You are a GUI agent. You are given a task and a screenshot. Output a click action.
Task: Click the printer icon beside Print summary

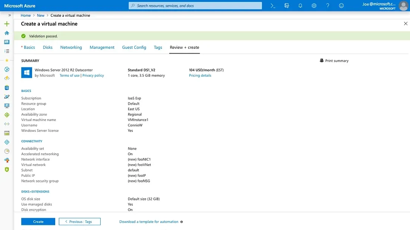click(x=322, y=61)
